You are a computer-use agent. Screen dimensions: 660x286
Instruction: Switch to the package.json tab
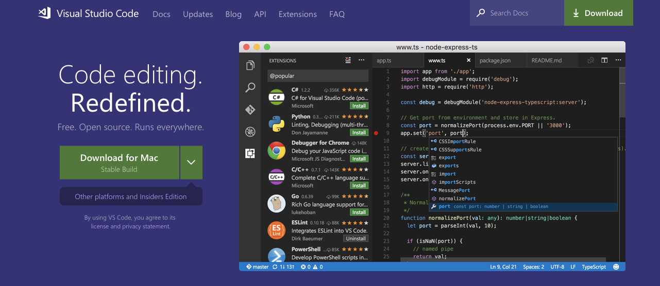495,60
